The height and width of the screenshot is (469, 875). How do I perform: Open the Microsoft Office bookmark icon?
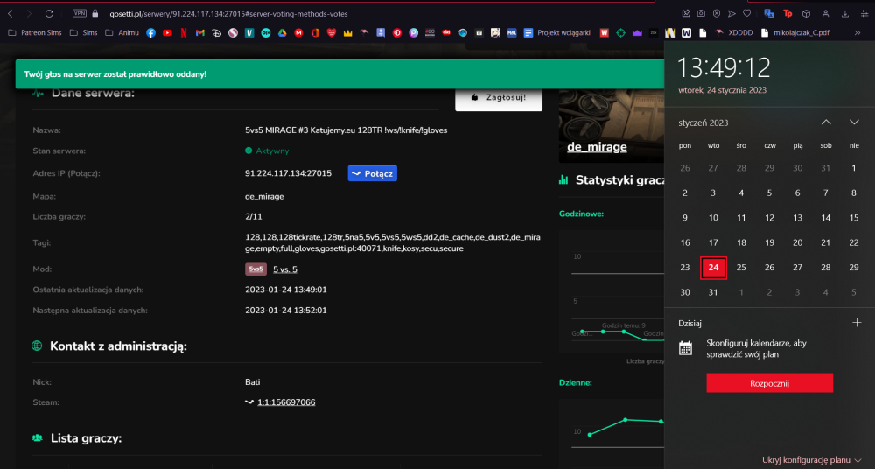[315, 33]
